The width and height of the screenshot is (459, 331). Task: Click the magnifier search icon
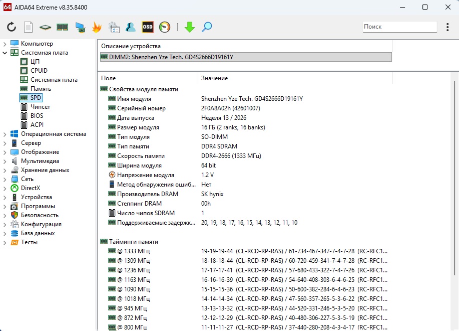[x=207, y=27]
